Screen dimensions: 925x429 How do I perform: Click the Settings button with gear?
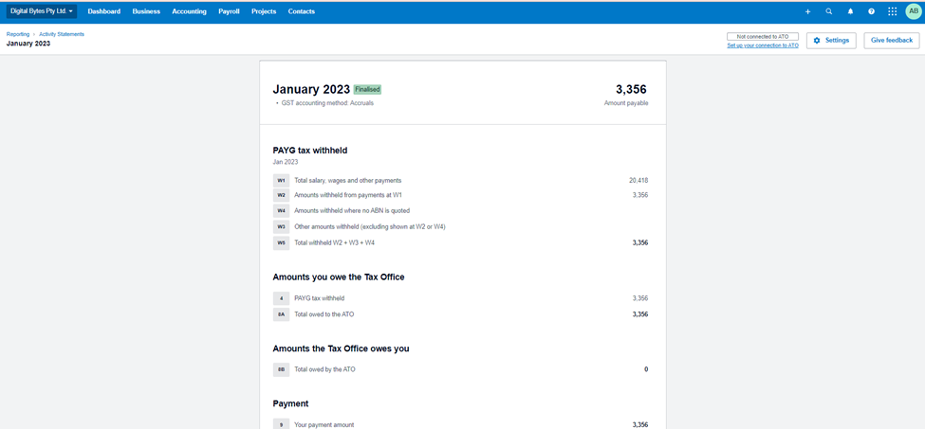pos(831,41)
